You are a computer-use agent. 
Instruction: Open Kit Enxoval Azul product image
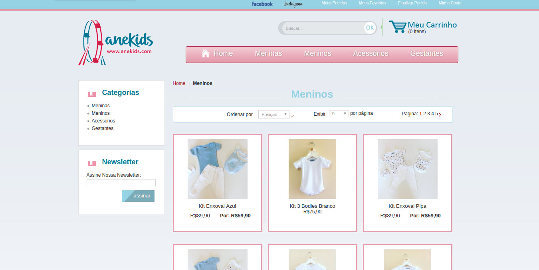point(218,169)
